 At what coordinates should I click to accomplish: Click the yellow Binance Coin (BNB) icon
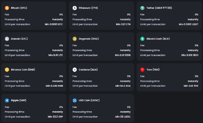7,70
